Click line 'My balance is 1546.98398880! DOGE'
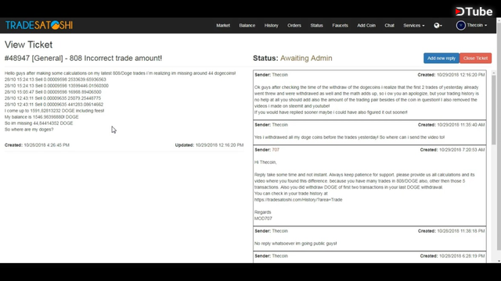 (x=41, y=117)
